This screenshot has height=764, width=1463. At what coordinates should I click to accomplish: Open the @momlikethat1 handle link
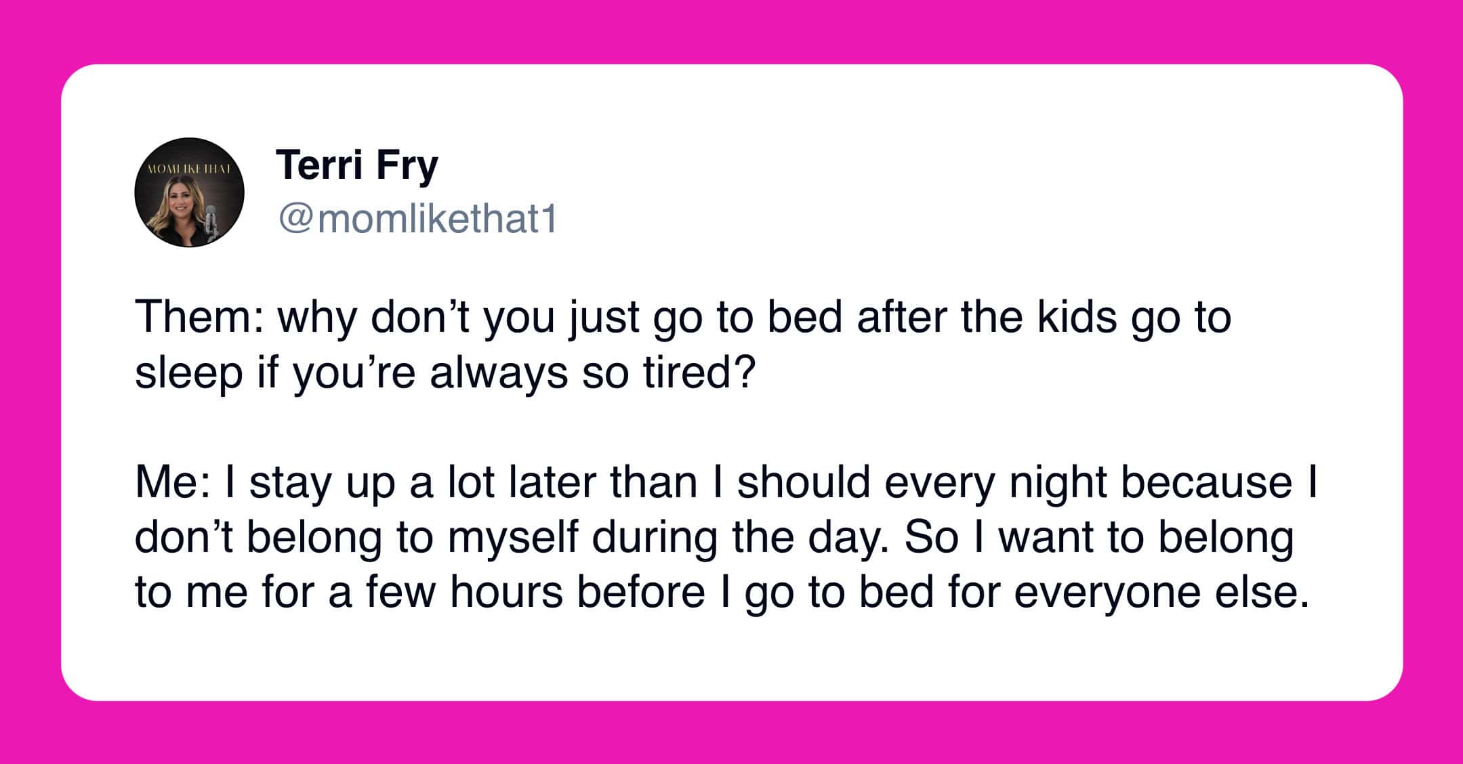(x=417, y=219)
